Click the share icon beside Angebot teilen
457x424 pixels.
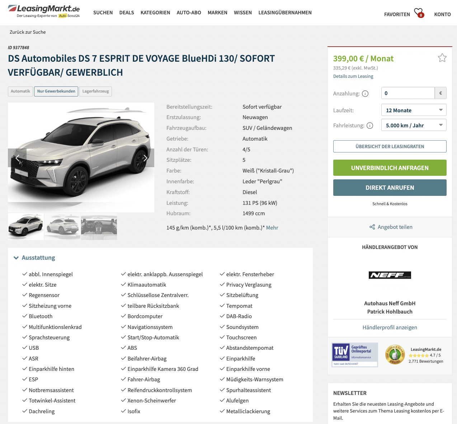(372, 227)
